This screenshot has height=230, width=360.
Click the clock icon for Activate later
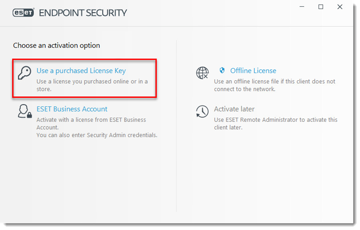(x=202, y=112)
